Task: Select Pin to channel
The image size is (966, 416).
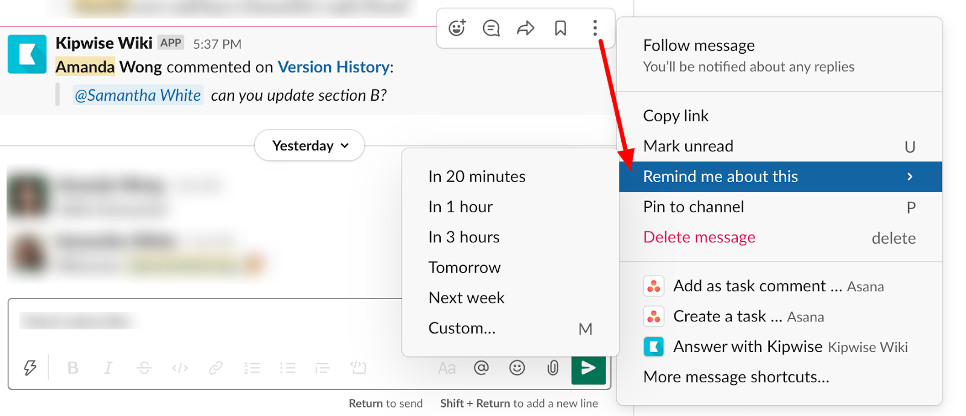Action: [694, 207]
